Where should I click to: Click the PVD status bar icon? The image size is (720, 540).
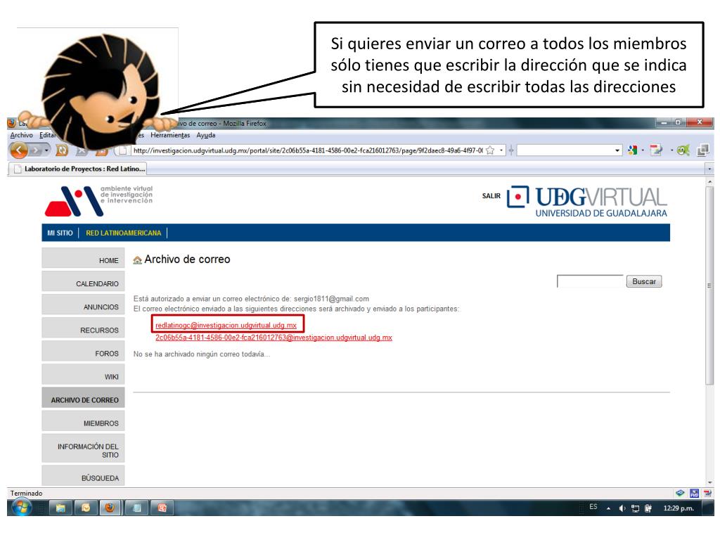pos(694,493)
